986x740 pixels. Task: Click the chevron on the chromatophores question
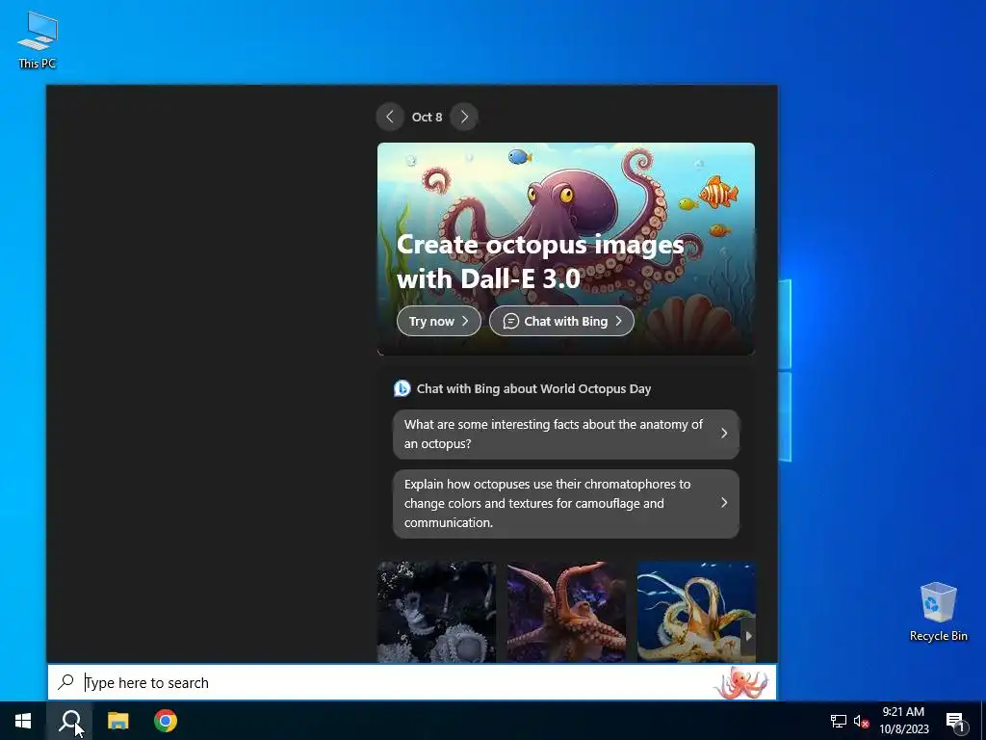coord(724,503)
